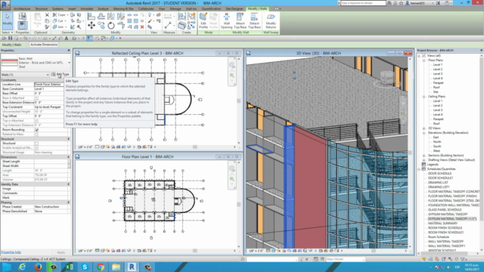Image resolution: width=484 pixels, height=272 pixels.
Task: Open Firefox from the taskbar
Action: 38,267
